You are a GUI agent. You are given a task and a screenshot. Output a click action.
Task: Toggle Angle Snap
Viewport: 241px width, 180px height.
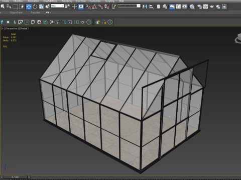pyautogui.click(x=94, y=6)
